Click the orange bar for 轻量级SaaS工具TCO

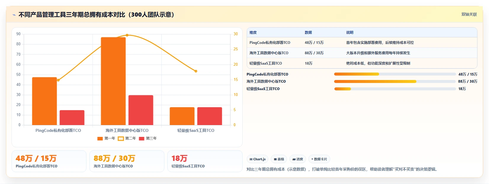click(182, 116)
